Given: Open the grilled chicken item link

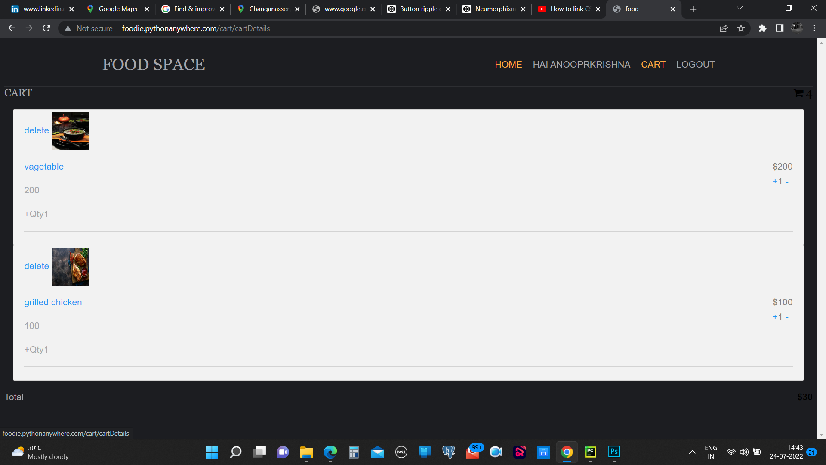Looking at the screenshot, I should [53, 302].
